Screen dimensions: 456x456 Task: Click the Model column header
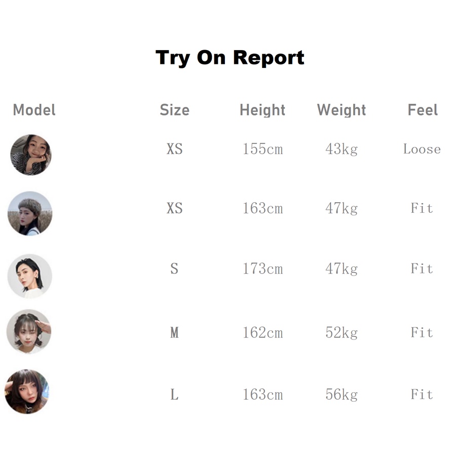(34, 110)
